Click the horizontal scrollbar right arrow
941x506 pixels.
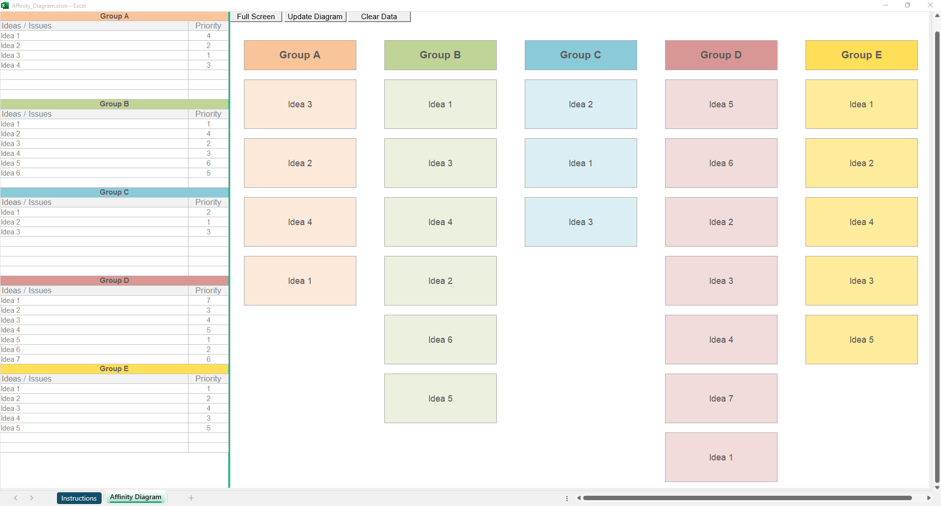point(929,498)
